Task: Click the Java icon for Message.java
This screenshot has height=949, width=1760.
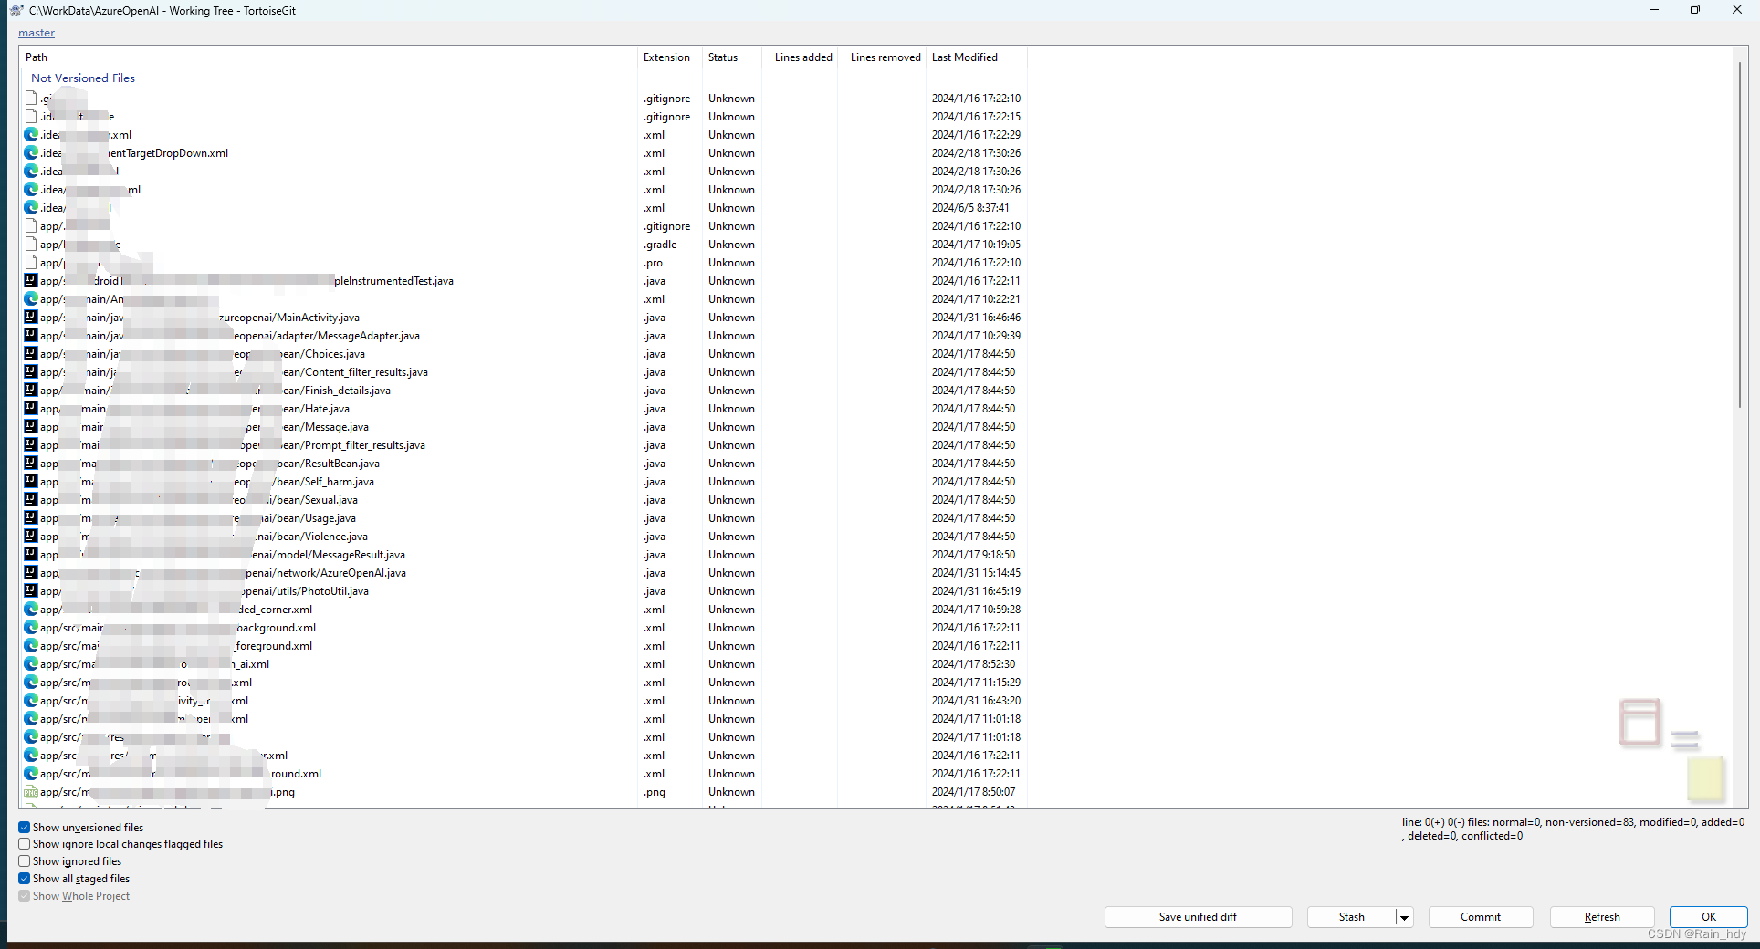Action: (x=31, y=427)
